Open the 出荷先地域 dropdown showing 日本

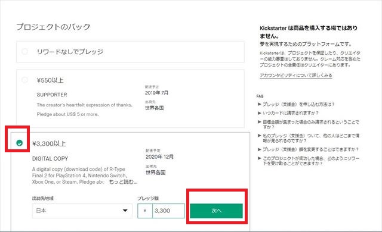(82, 211)
